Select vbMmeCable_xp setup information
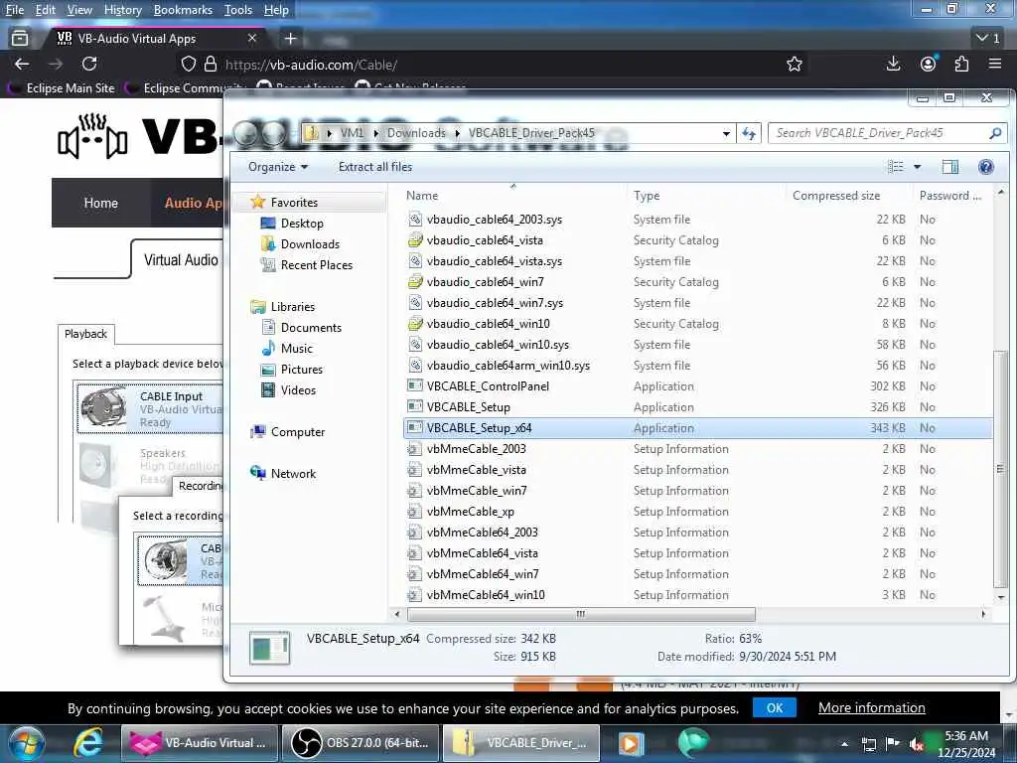Viewport: 1017px width, 763px height. click(470, 512)
